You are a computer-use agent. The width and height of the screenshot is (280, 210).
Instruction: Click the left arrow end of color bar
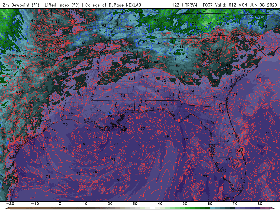(7, 208)
